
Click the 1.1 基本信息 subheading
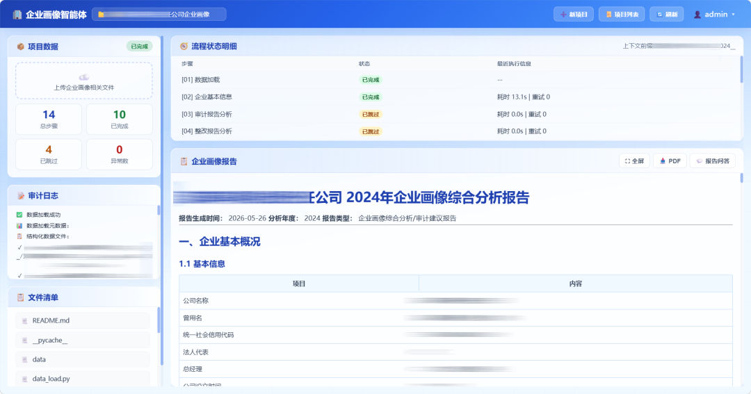coord(202,264)
